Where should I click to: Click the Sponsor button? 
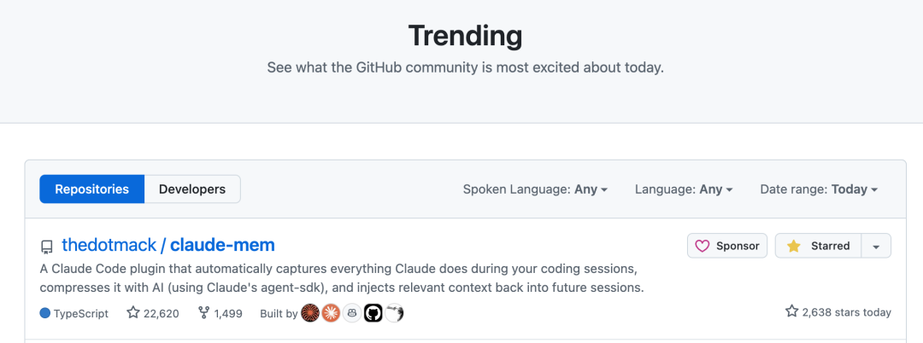click(x=727, y=246)
